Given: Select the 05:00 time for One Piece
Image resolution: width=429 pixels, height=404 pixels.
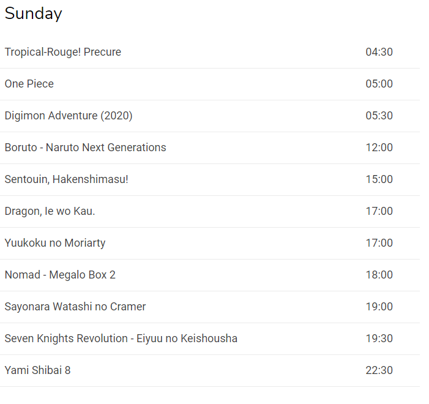Looking at the screenshot, I should (x=379, y=84).
